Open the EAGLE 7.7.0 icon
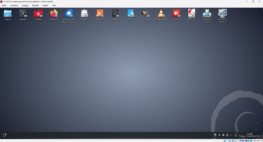263x142 pixels. pyautogui.click(x=192, y=13)
